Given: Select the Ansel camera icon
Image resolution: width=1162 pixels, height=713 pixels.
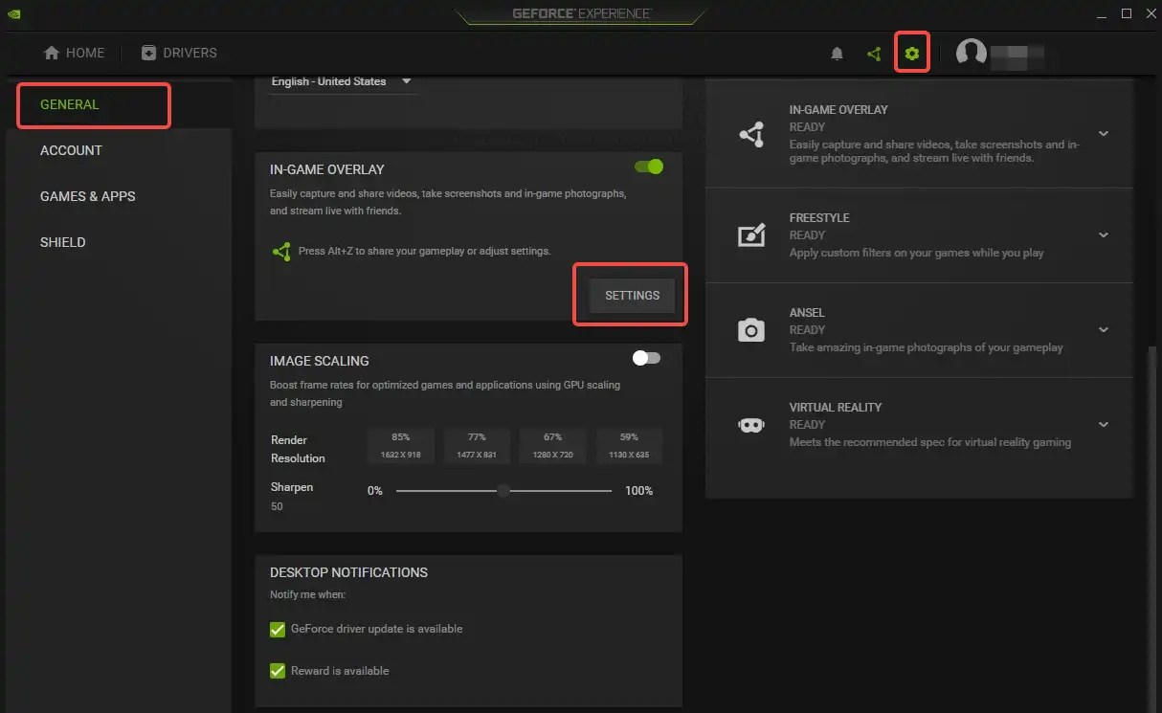Looking at the screenshot, I should coord(751,329).
